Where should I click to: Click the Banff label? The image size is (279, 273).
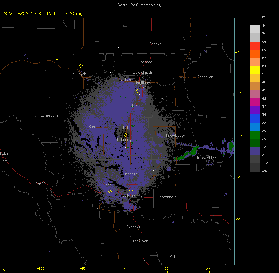coord(40,184)
